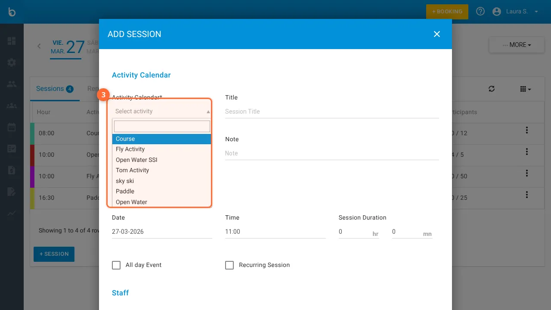
Task: Open the dashboard grid icon in sidebar
Action: point(11,41)
